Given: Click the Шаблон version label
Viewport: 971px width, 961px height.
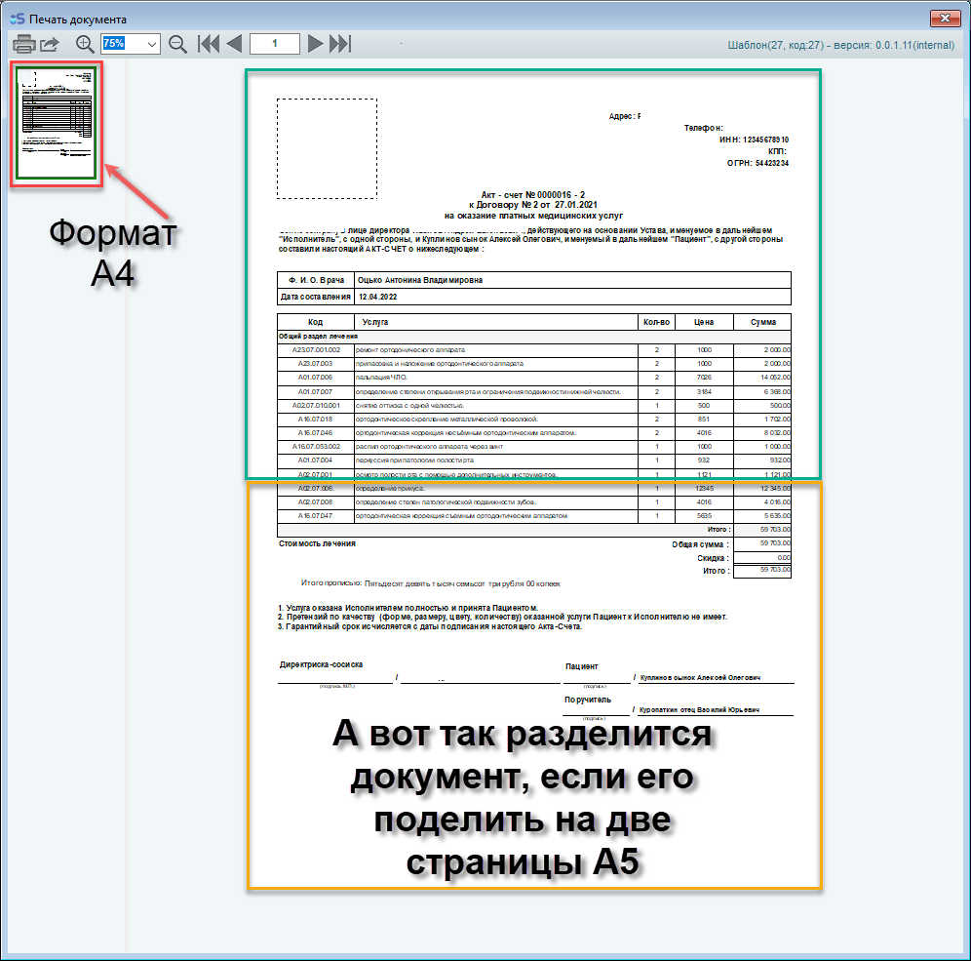Looking at the screenshot, I should click(x=842, y=45).
